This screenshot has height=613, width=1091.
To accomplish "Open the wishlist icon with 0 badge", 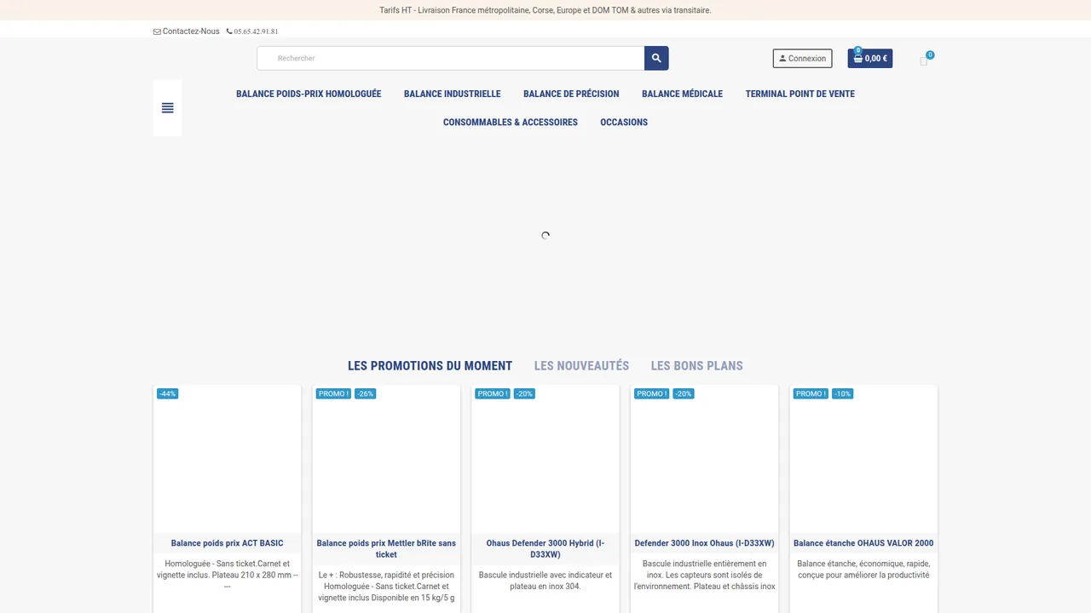I will tap(924, 60).
